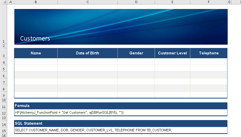Select row 12 header
Screen dimensions: 241x137
[x=4, y=113]
